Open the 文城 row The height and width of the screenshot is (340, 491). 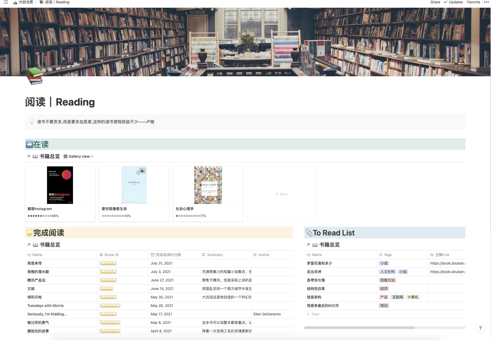click(31, 289)
